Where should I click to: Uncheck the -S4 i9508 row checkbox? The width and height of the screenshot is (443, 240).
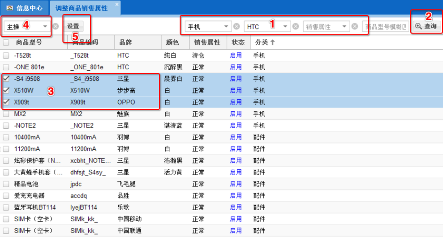tap(6, 79)
